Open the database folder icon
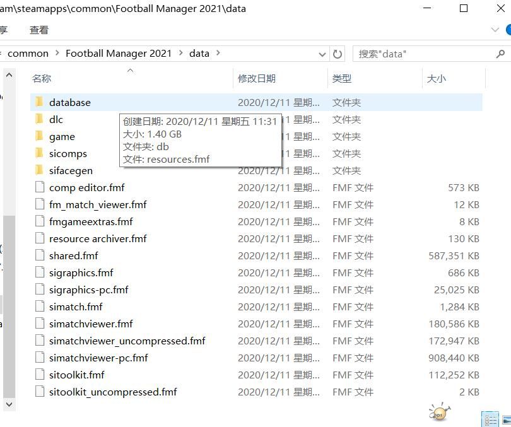Image resolution: width=511 pixels, height=427 pixels. pos(40,102)
